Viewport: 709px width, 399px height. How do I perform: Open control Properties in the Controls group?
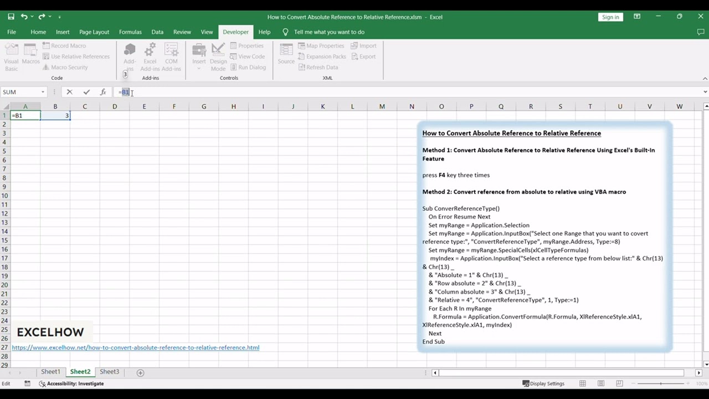(x=246, y=46)
